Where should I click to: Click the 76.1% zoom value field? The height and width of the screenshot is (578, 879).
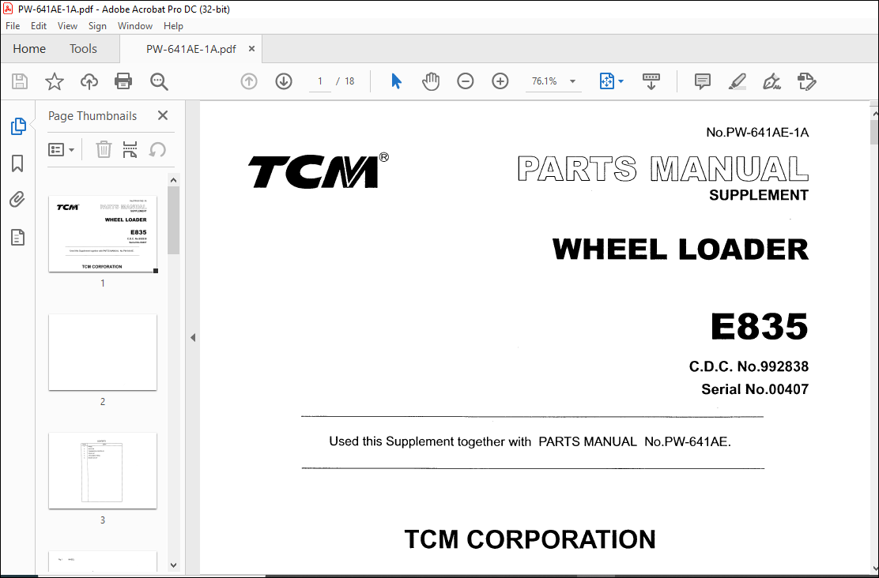(545, 81)
